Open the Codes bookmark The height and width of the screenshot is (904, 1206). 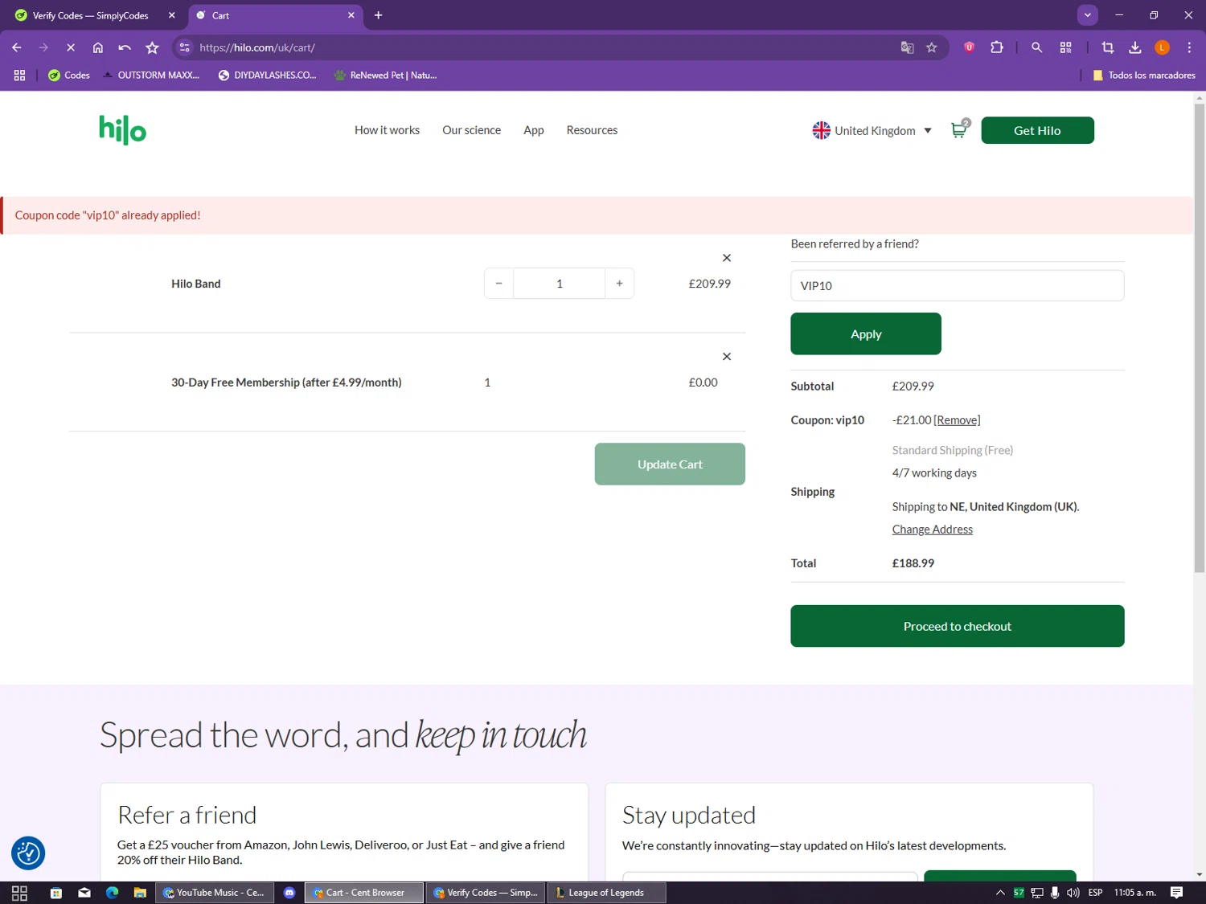click(x=69, y=75)
